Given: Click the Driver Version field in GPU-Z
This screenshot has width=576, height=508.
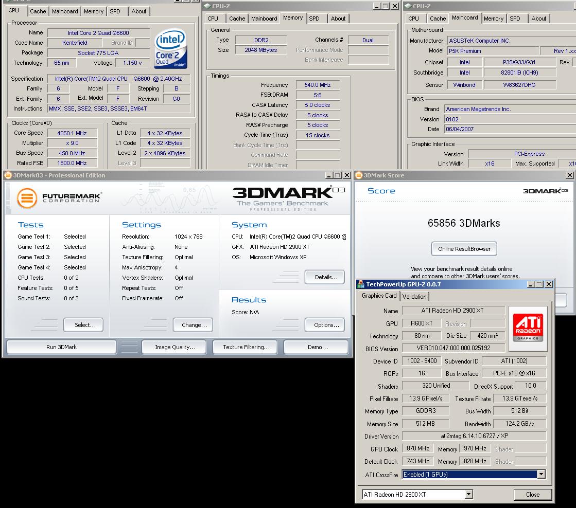Looking at the screenshot, I should click(x=474, y=436).
